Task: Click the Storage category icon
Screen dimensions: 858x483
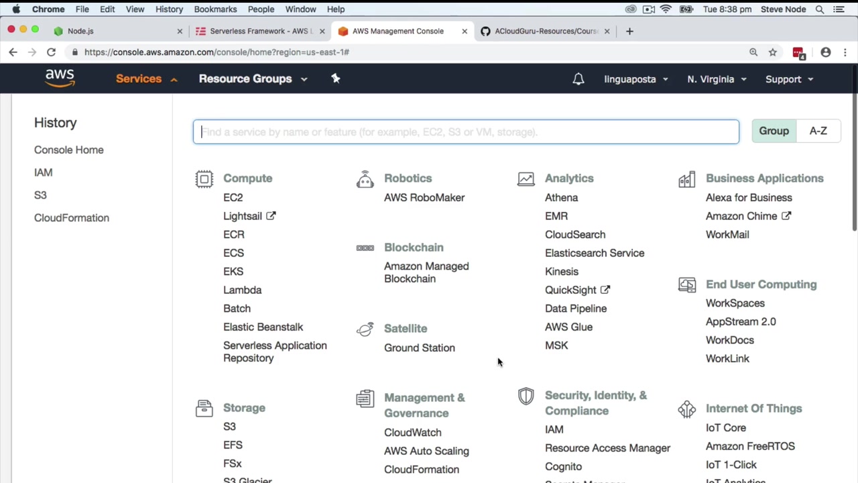Action: 204,408
